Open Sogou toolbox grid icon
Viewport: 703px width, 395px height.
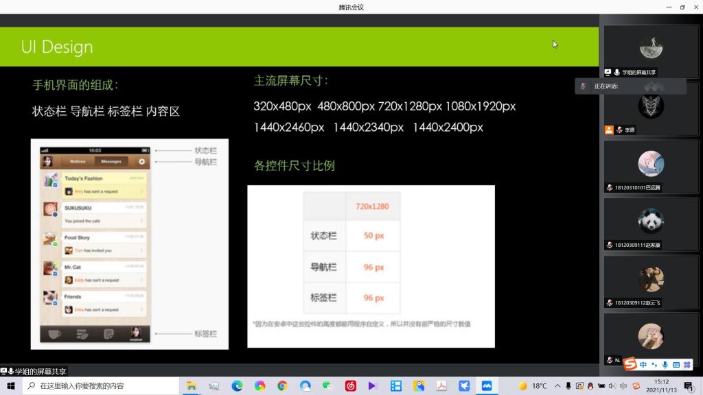[x=688, y=365]
